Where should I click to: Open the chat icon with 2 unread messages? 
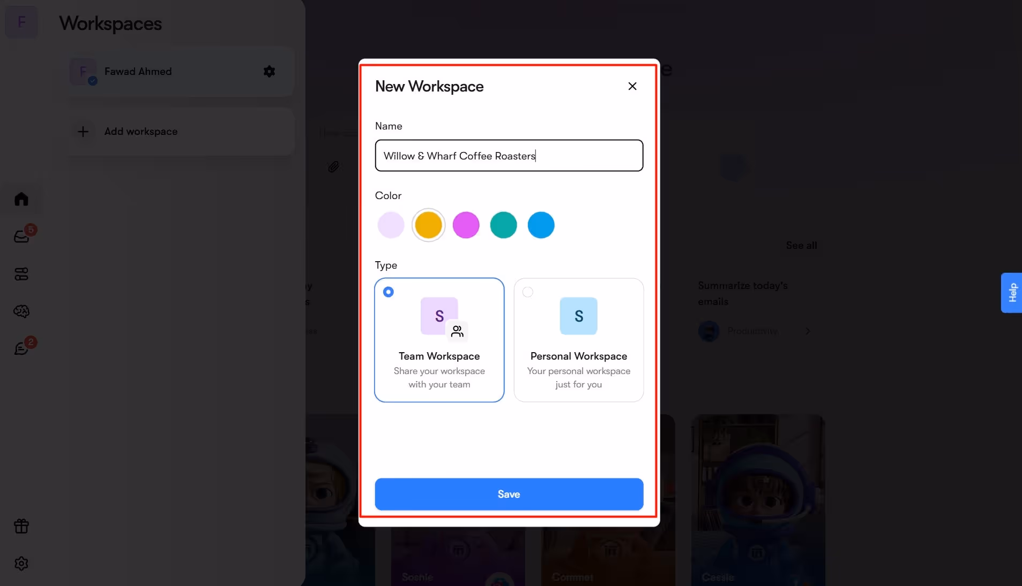21,347
